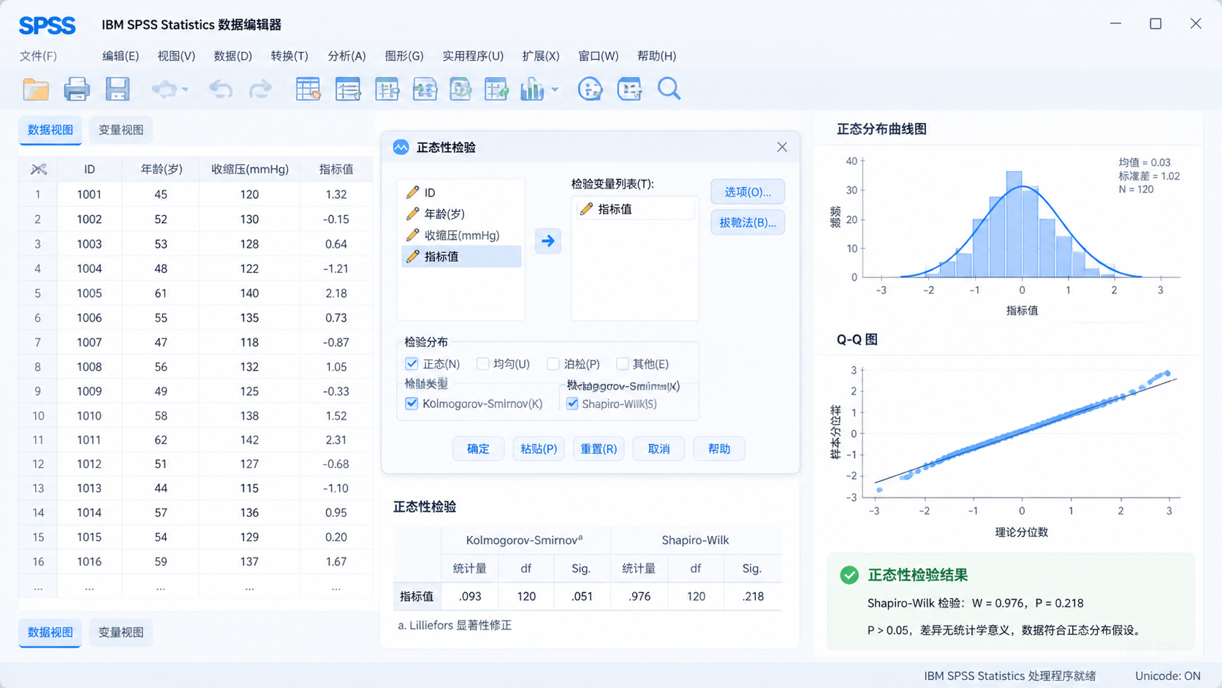
Task: Click the second table toolbar icon
Action: [x=348, y=89]
